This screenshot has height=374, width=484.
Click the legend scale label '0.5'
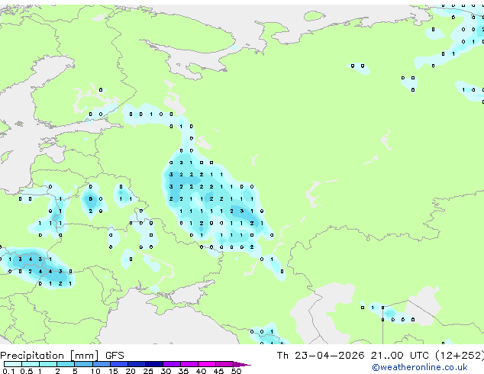26,371
